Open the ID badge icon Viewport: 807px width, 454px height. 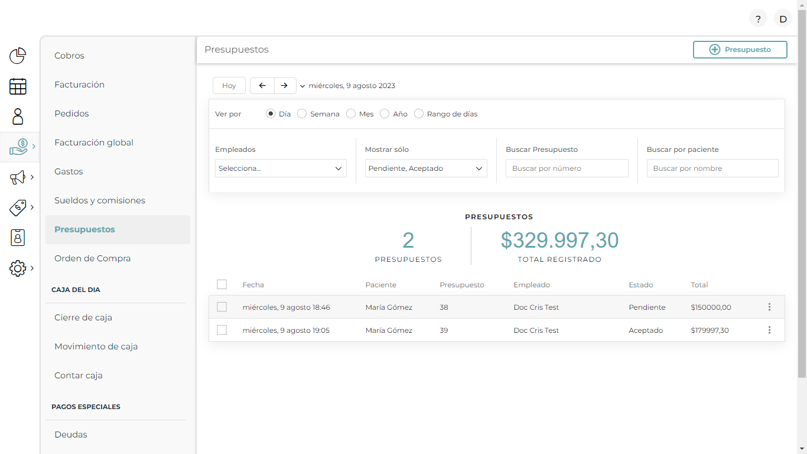point(18,238)
